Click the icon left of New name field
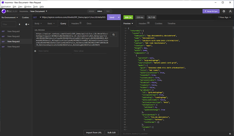 35,51
